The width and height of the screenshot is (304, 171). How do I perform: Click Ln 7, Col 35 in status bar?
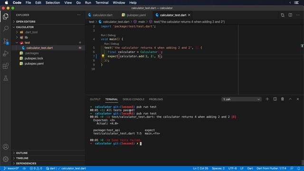click(x=200, y=168)
